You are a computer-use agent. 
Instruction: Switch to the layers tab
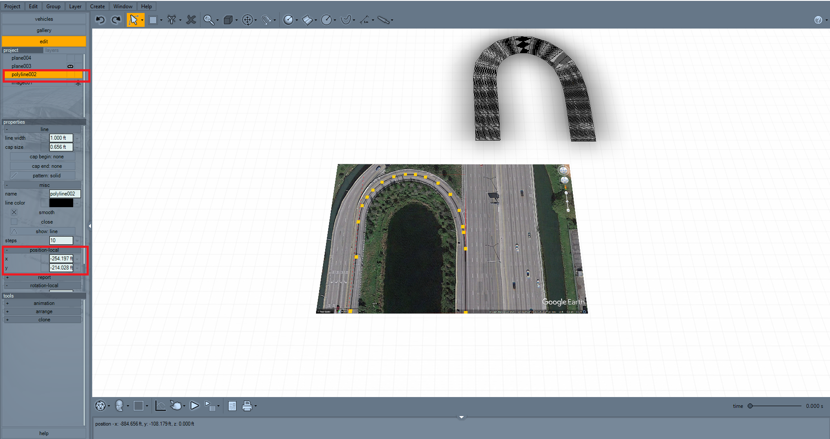pyautogui.click(x=52, y=50)
